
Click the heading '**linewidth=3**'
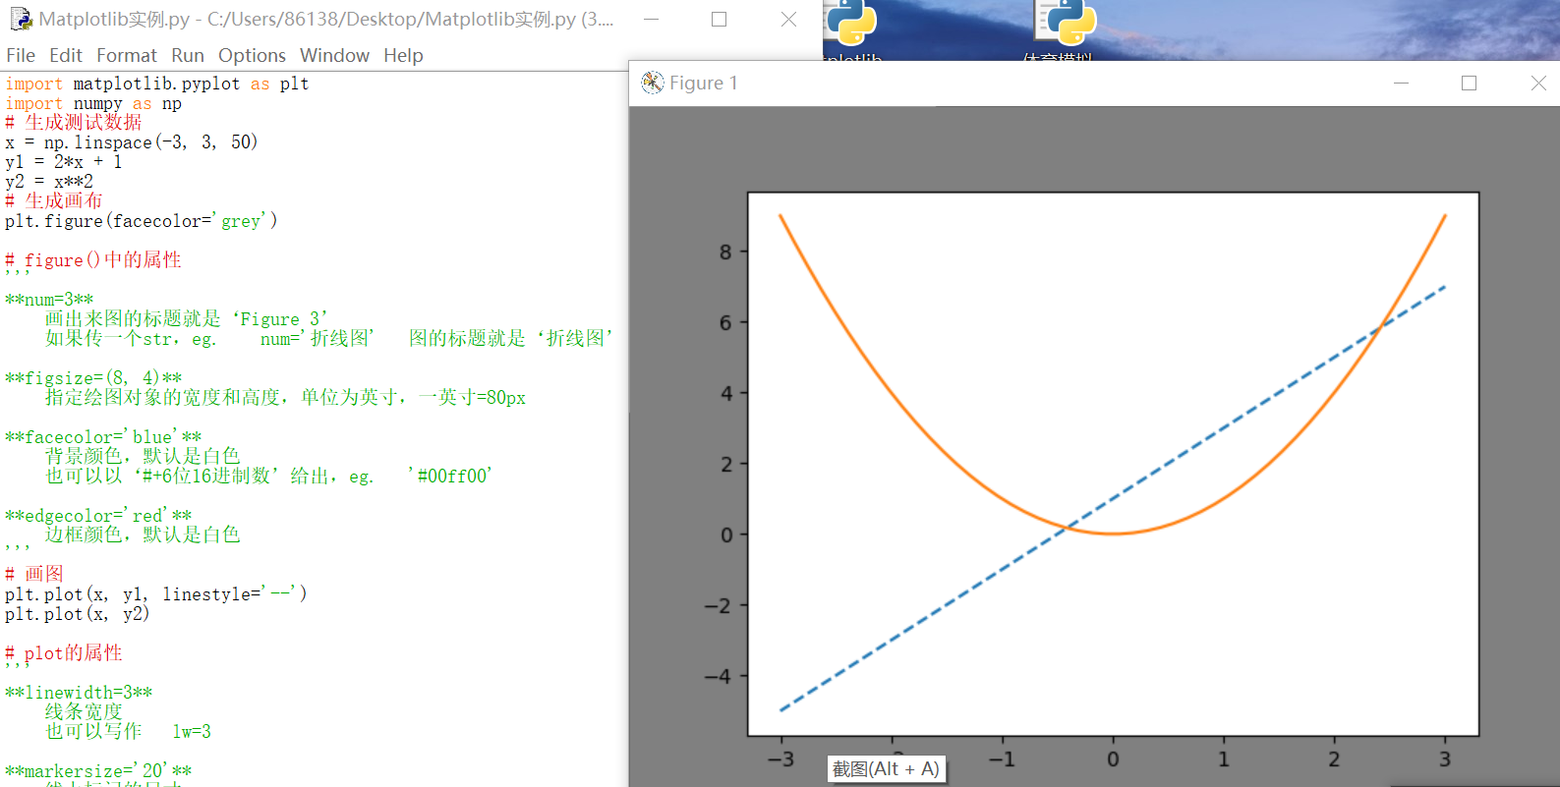[x=79, y=693]
